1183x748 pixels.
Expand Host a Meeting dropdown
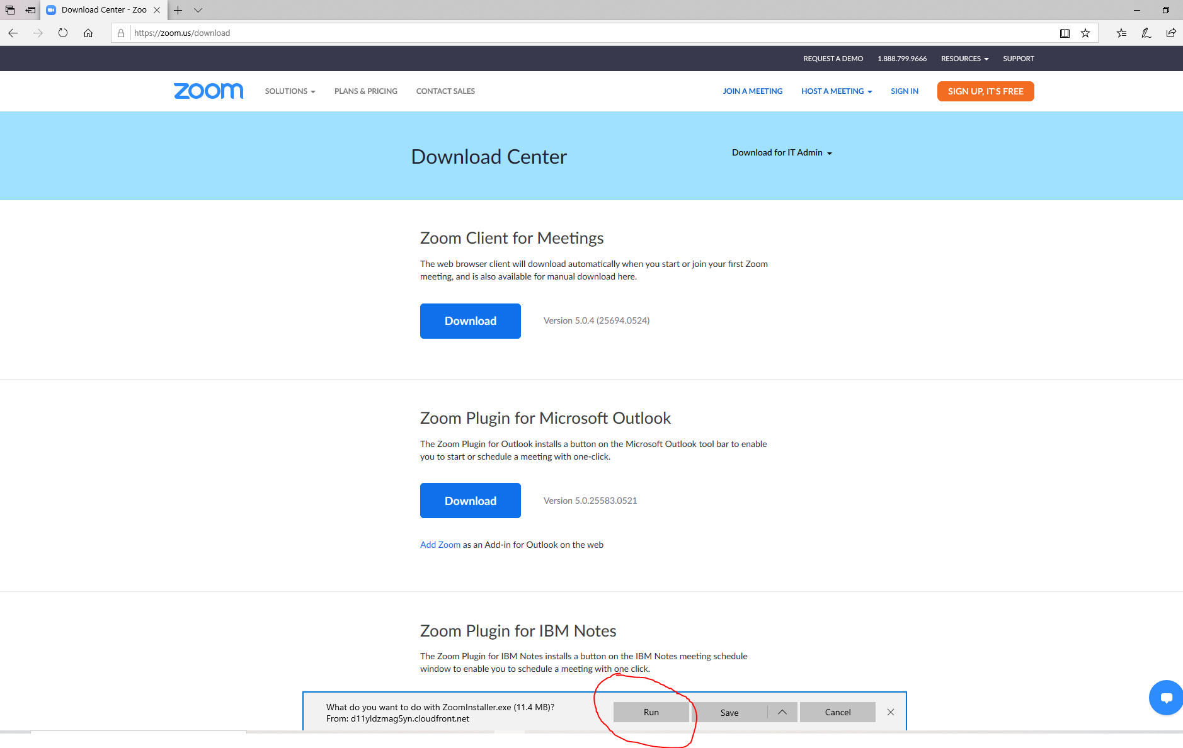837,91
